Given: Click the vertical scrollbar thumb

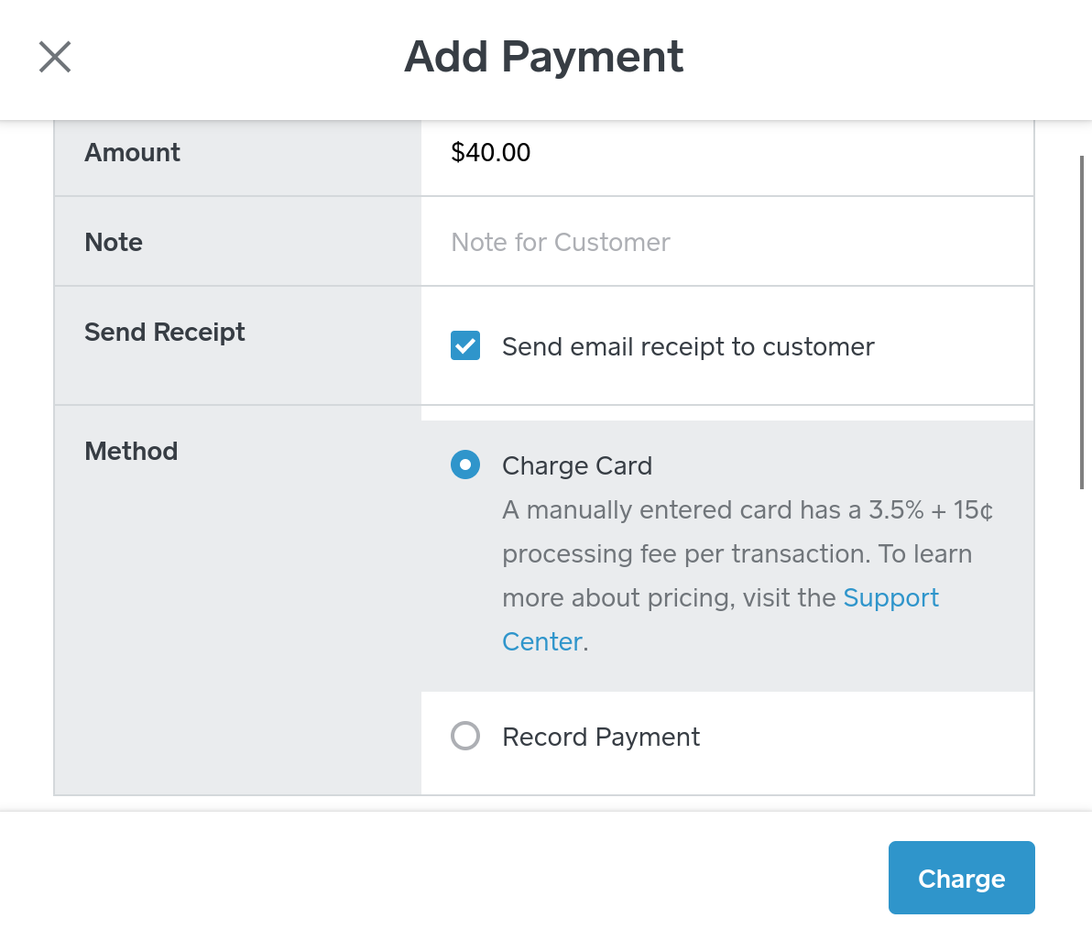Looking at the screenshot, I should [1082, 322].
